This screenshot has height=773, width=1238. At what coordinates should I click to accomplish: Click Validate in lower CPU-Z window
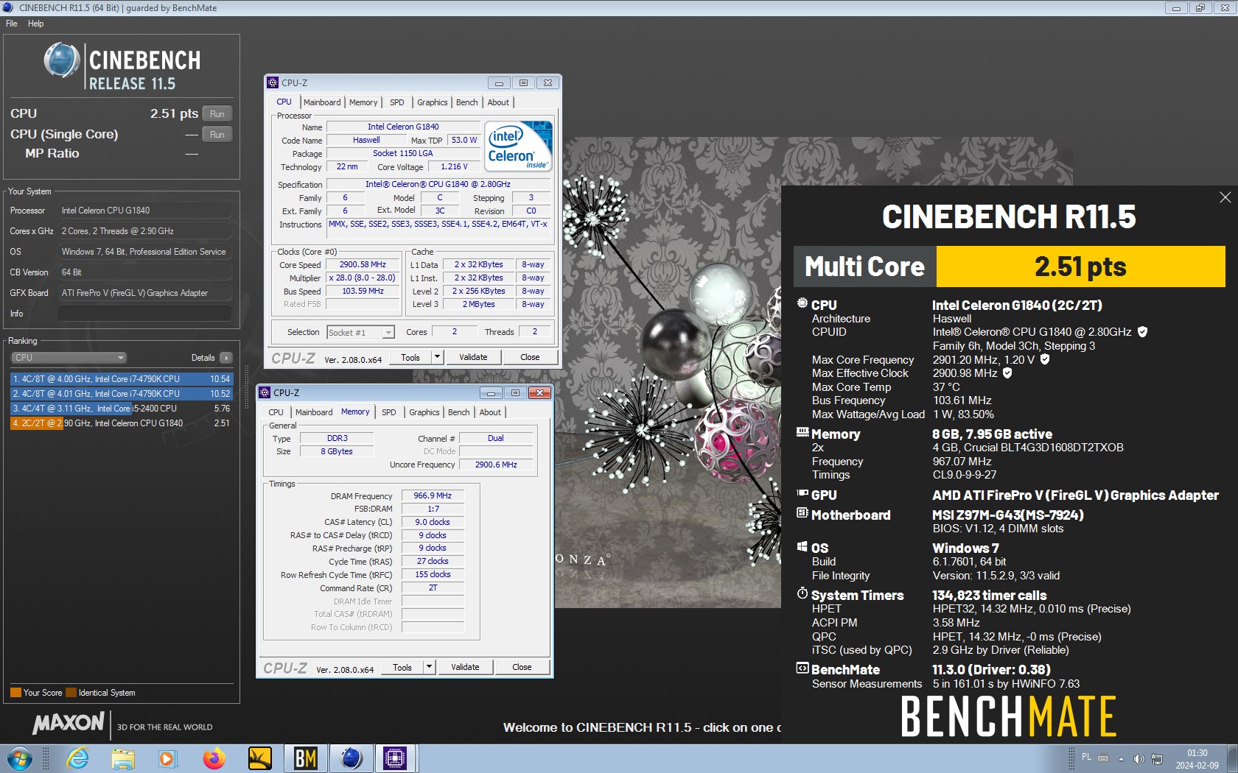[465, 667]
